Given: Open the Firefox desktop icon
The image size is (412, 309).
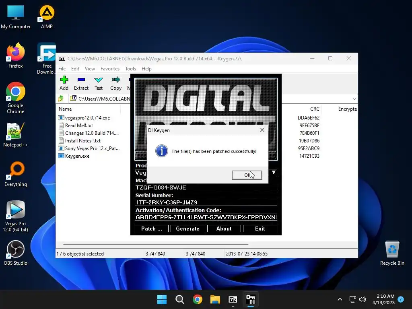Looking at the screenshot, I should tap(16, 56).
